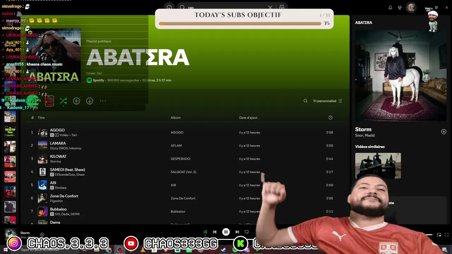Image resolution: width=452 pixels, height=254 pixels.
Task: Open Steam from the taskbar
Action: point(223,250)
